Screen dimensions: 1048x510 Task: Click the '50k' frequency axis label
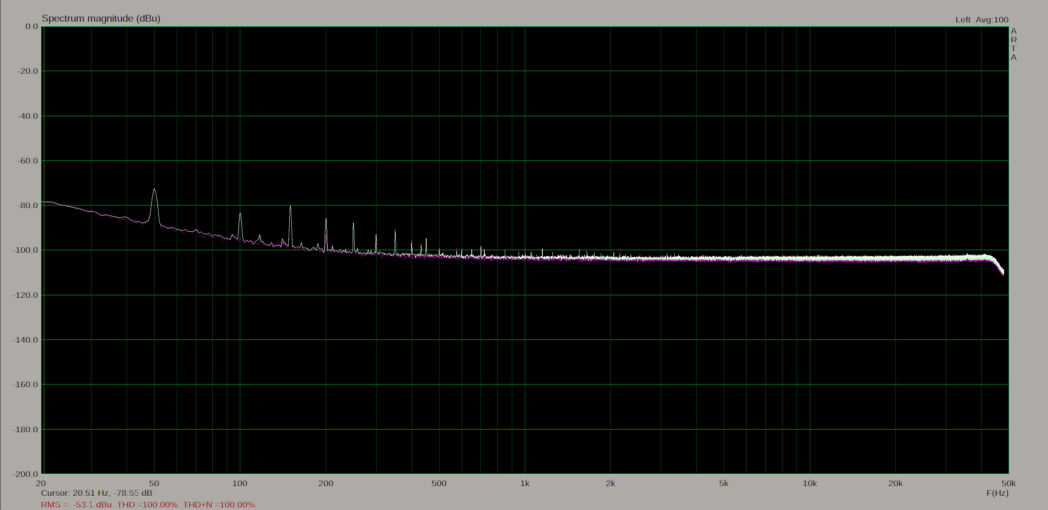pos(1009,483)
